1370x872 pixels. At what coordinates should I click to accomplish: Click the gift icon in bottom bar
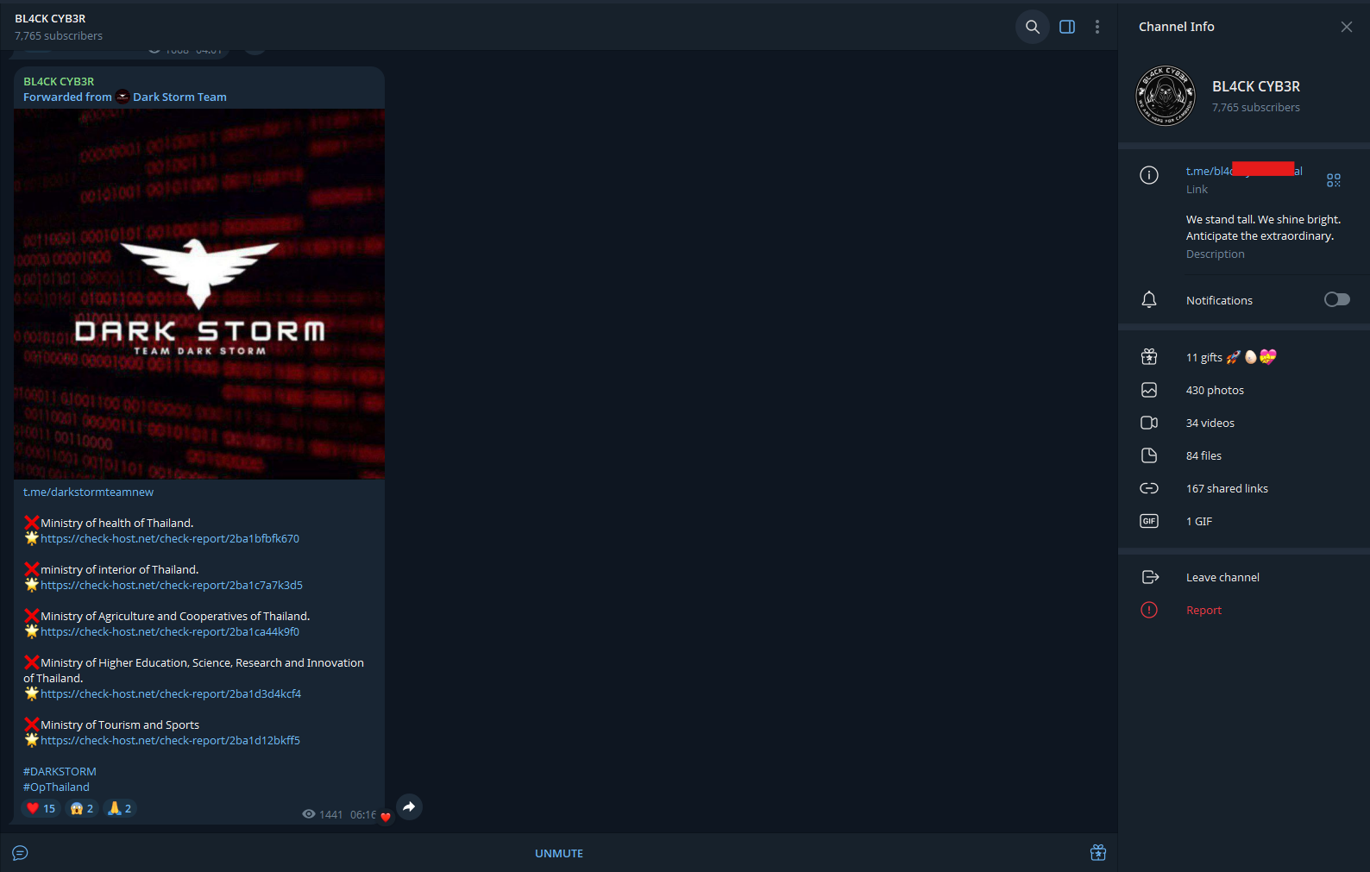(1098, 853)
